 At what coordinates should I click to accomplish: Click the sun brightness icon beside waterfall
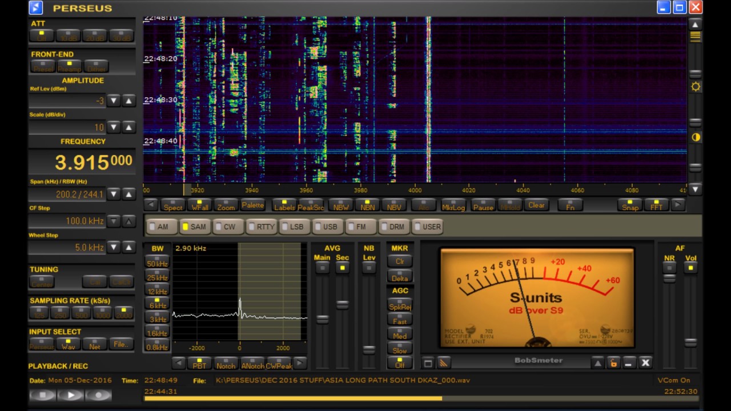(695, 87)
